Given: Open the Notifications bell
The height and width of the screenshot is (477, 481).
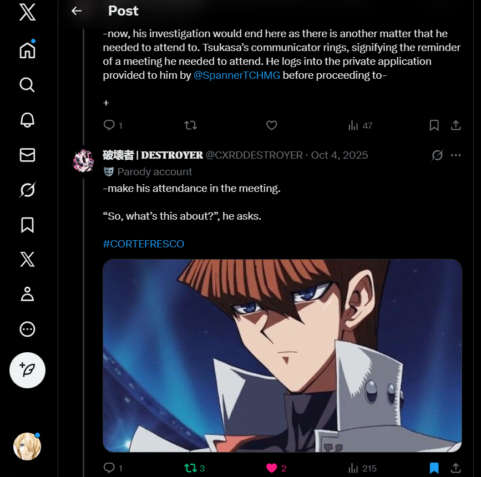Looking at the screenshot, I should pyautogui.click(x=27, y=120).
